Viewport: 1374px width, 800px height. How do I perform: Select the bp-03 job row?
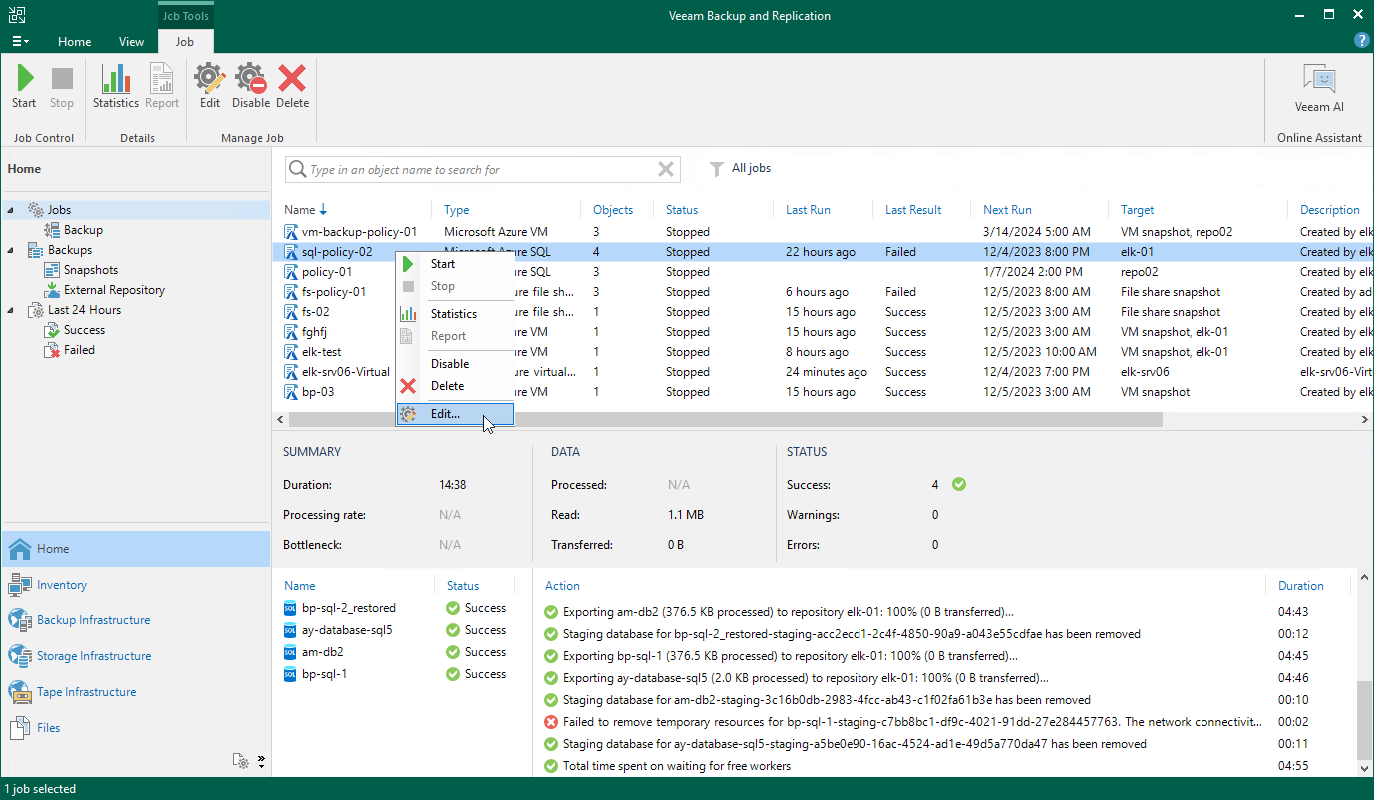point(823,392)
